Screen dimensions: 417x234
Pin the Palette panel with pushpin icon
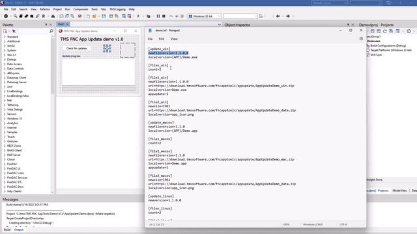(46, 25)
